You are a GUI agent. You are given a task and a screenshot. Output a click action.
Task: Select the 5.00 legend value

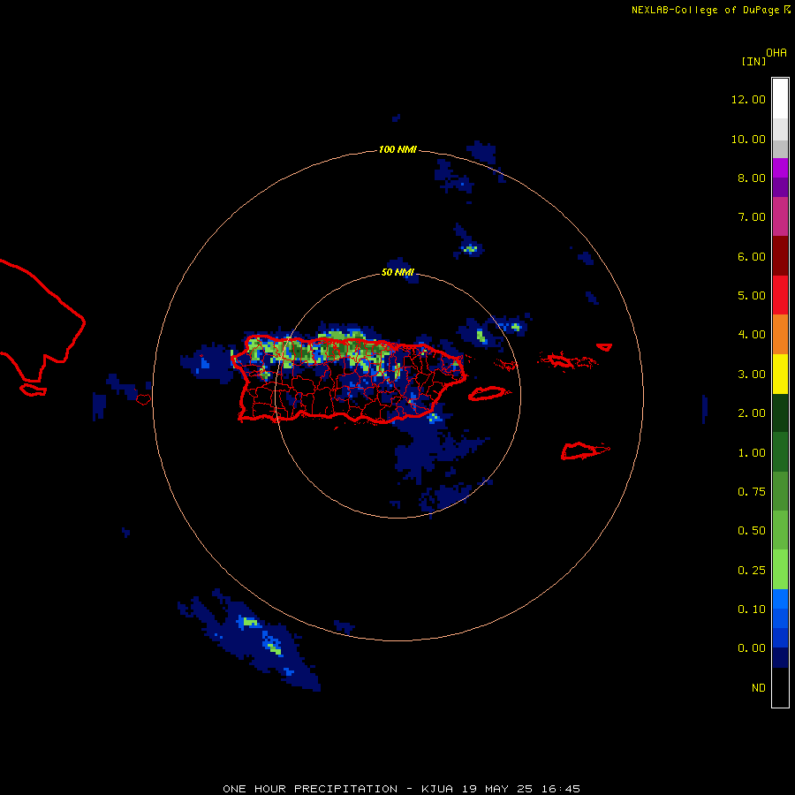point(752,296)
